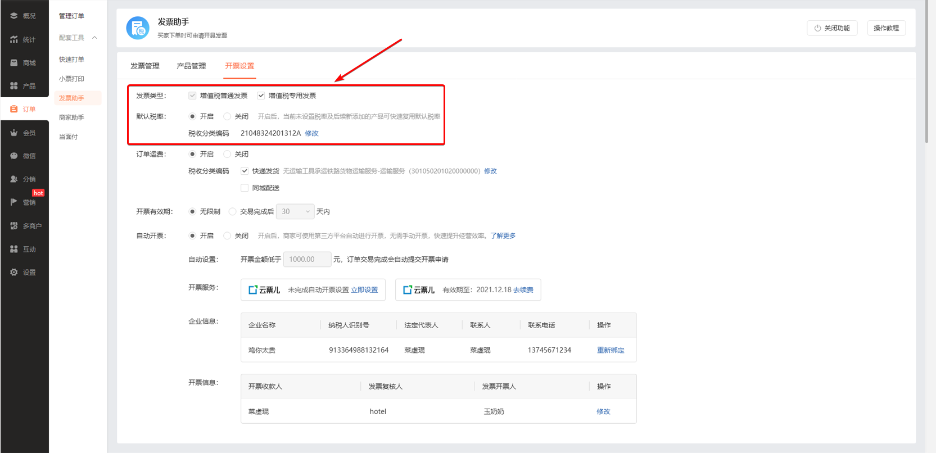Click 修改 next to 21048324201312A
Viewport: 936px width, 453px height.
coord(311,133)
